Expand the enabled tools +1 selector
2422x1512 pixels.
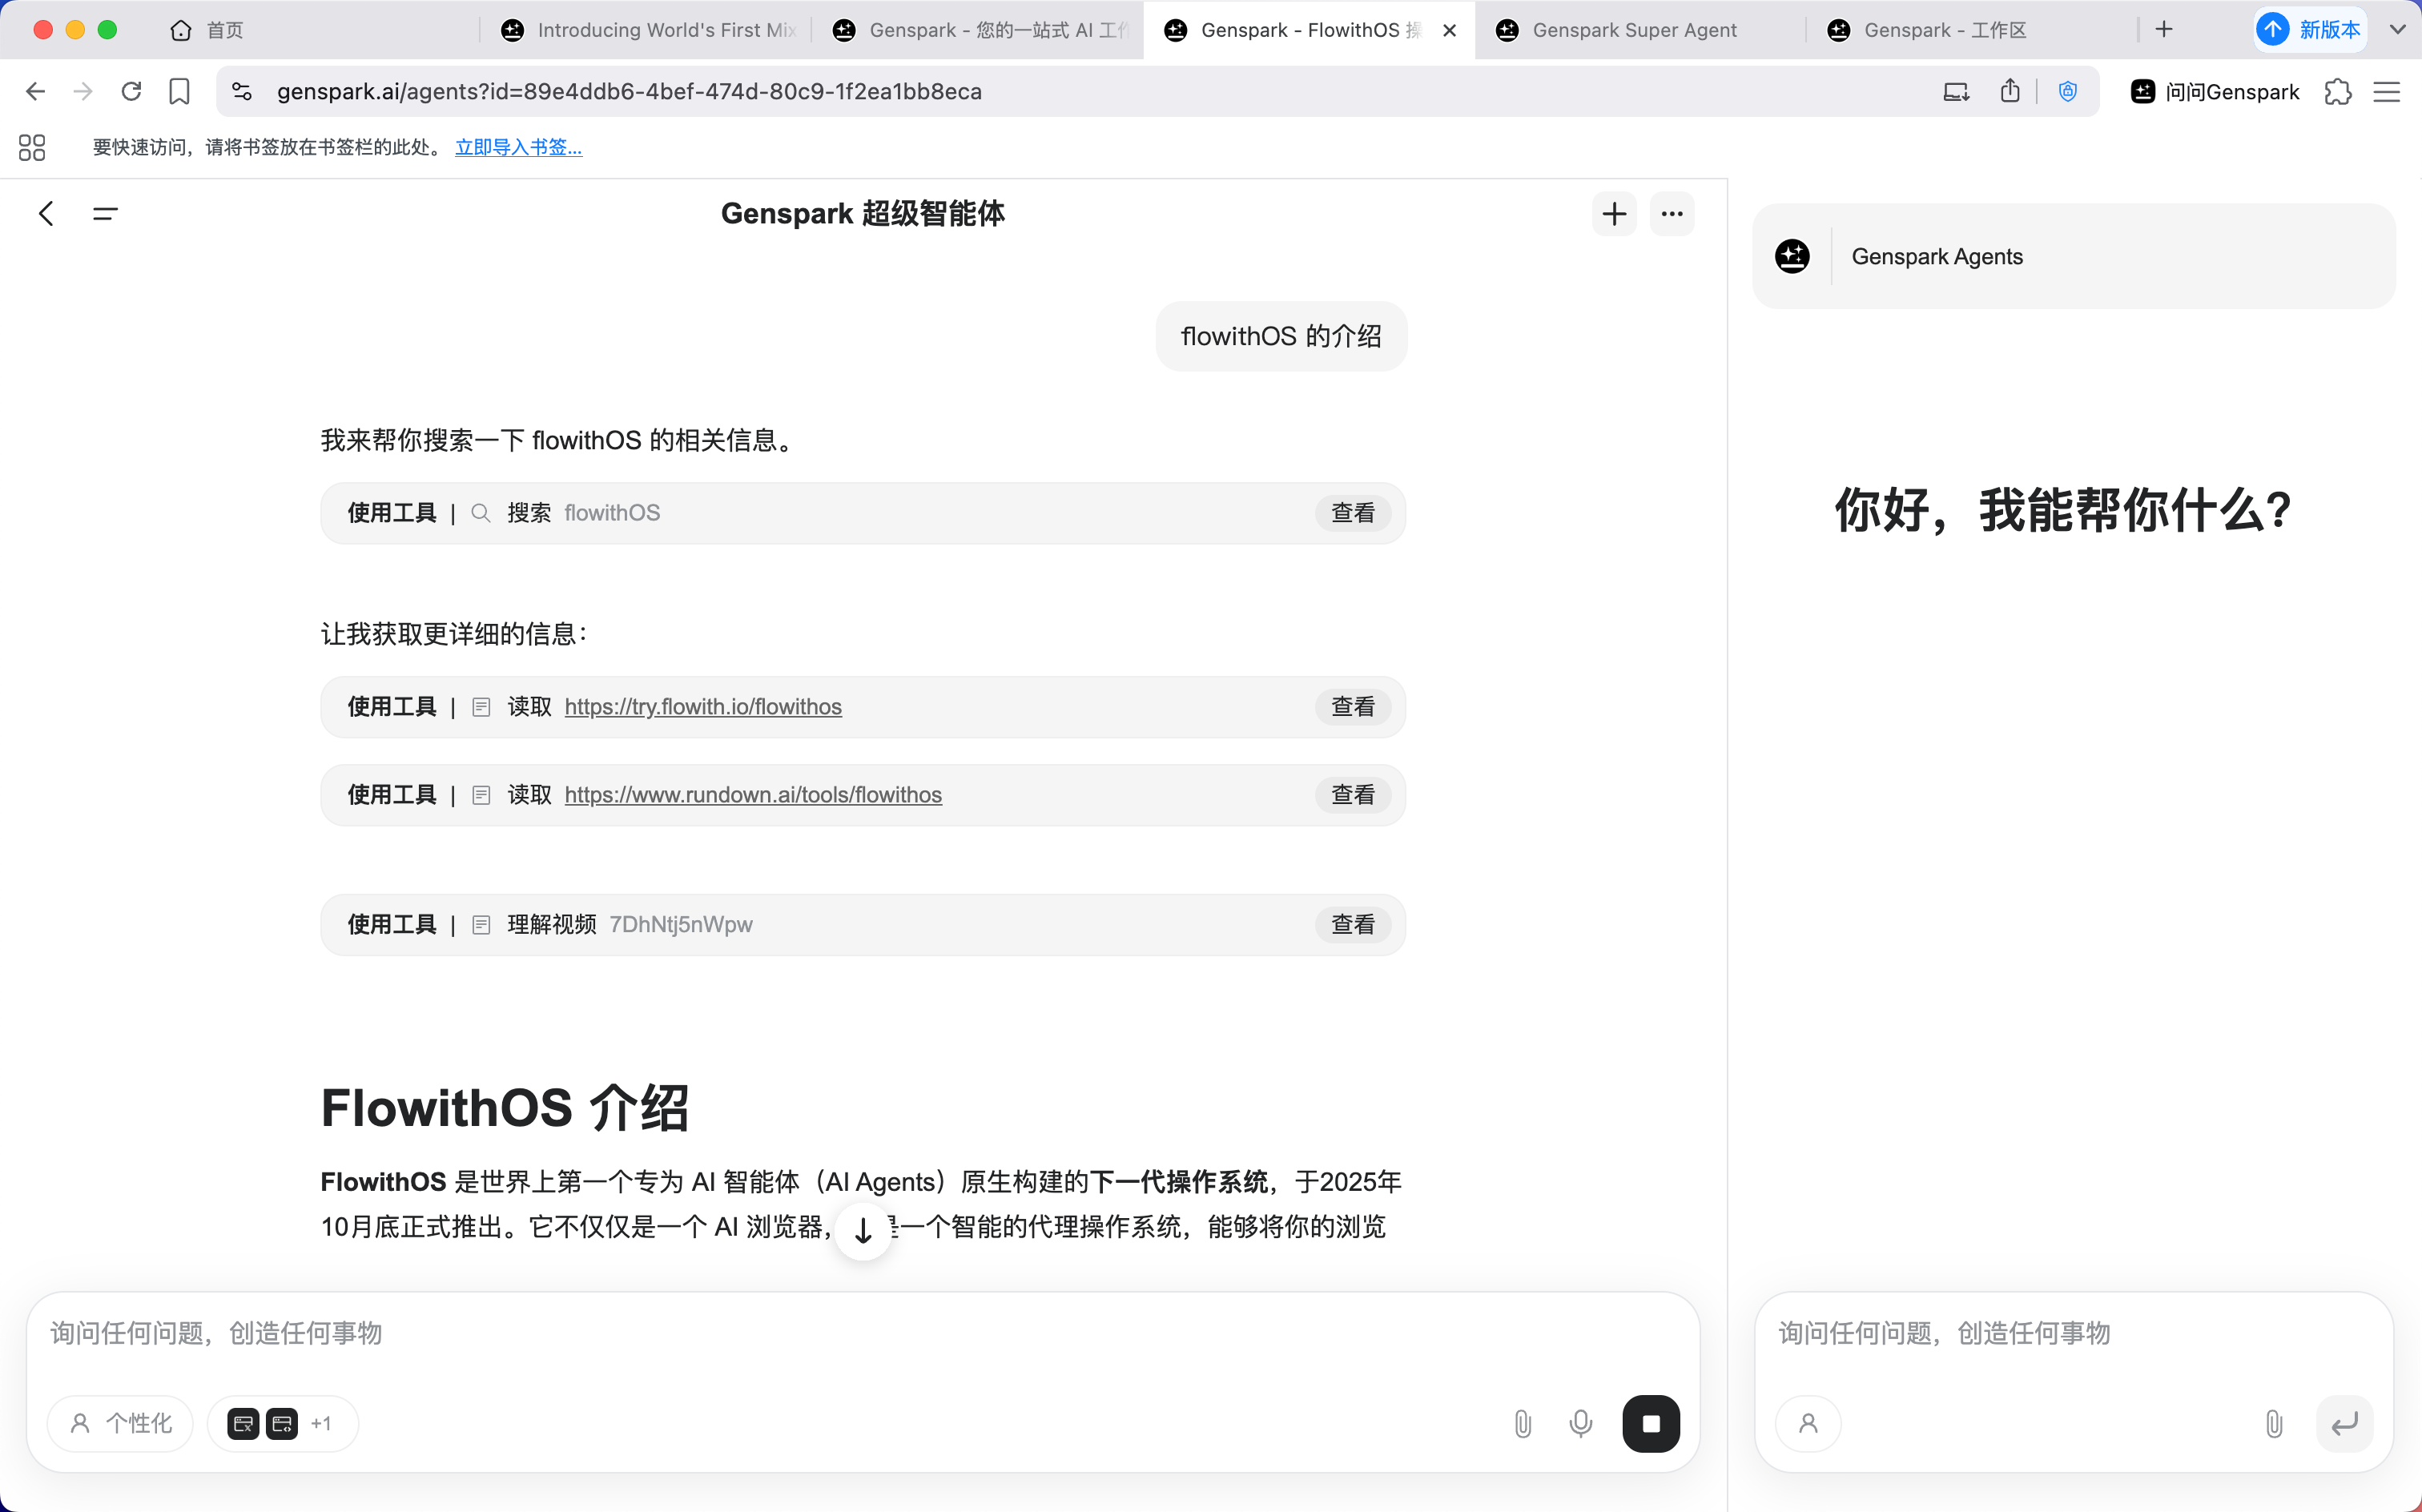283,1423
